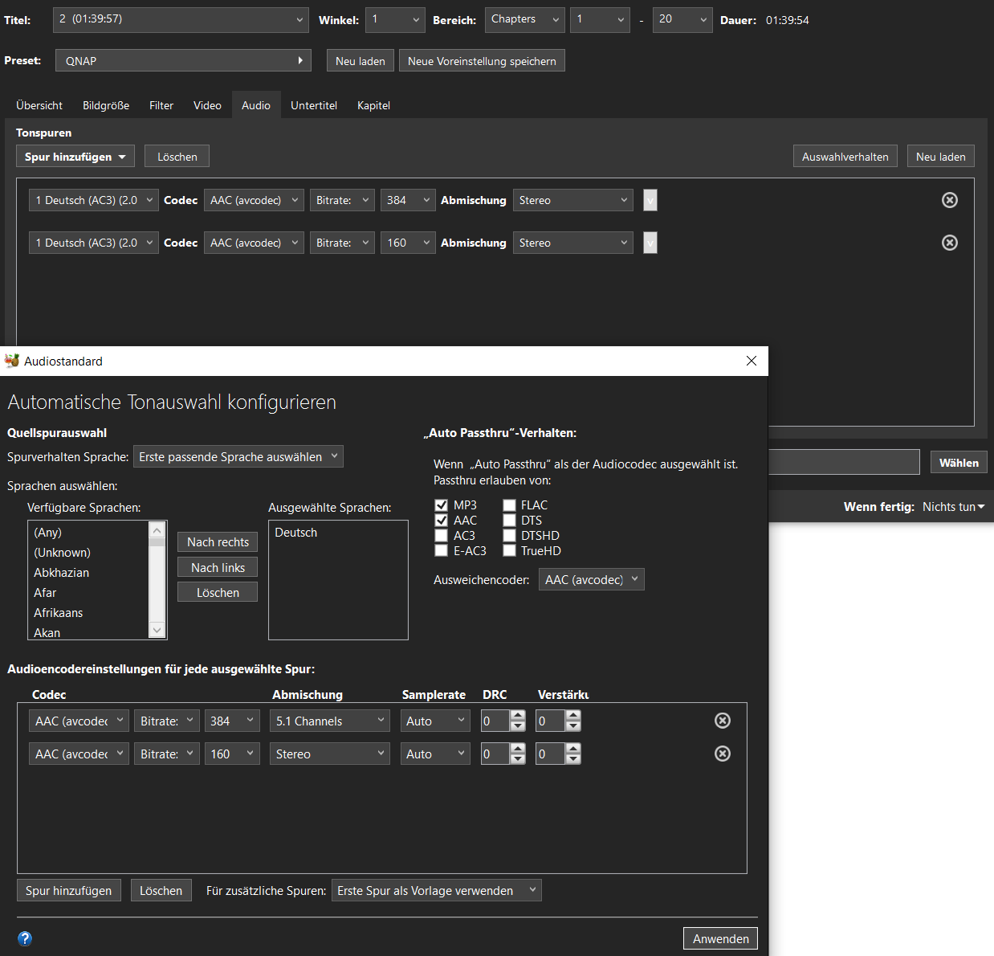Click DRC value field of 384 row
Image resolution: width=994 pixels, height=956 pixels.
(495, 721)
